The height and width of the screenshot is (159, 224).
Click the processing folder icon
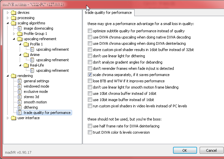13,18
